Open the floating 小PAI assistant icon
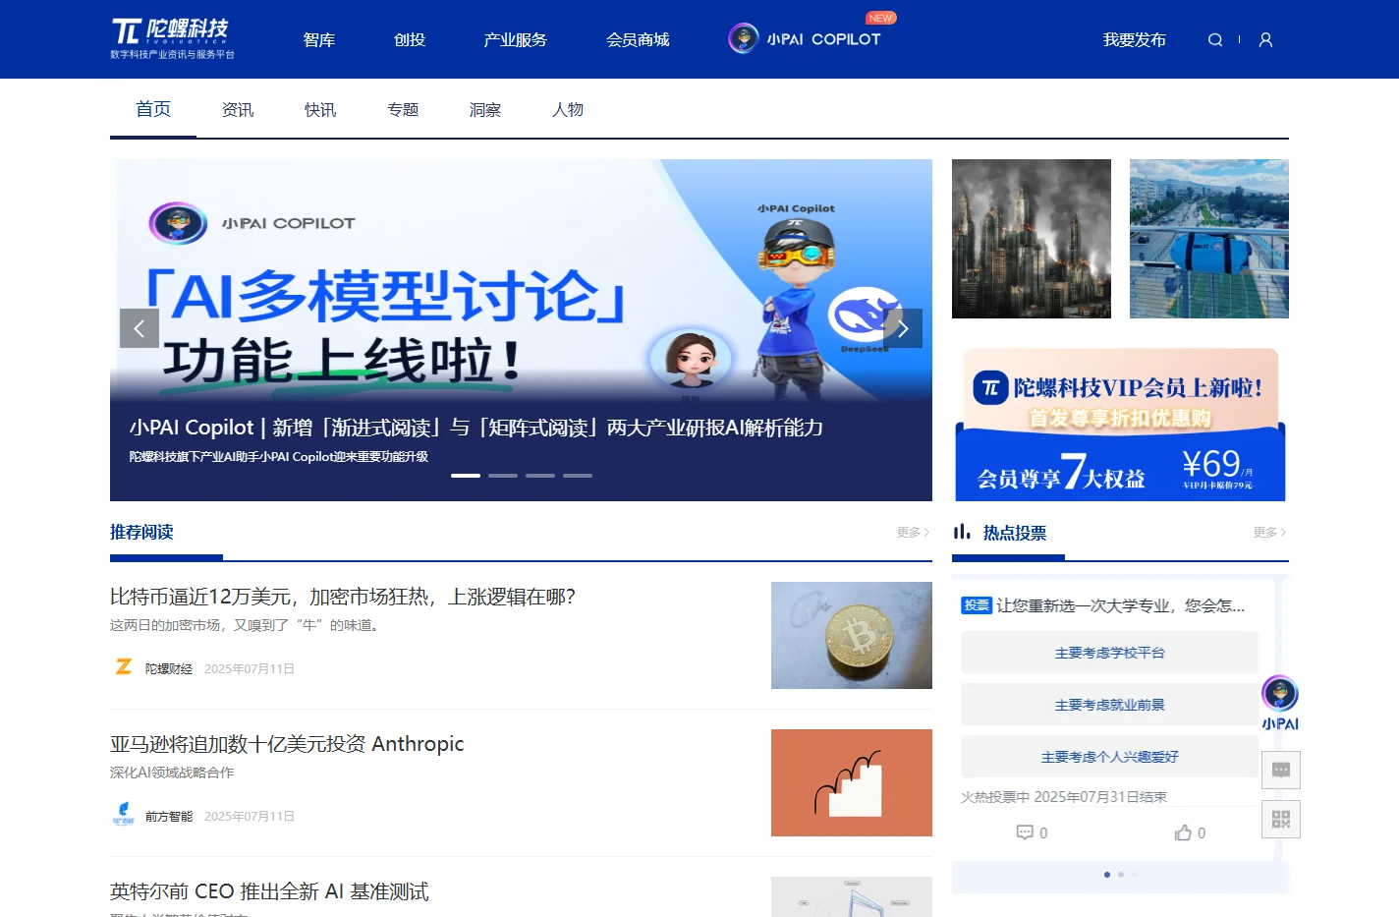The image size is (1399, 917). 1280,702
